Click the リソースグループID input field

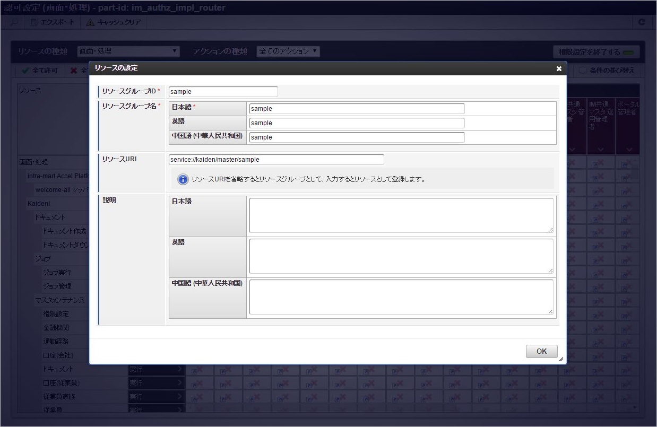click(x=223, y=92)
